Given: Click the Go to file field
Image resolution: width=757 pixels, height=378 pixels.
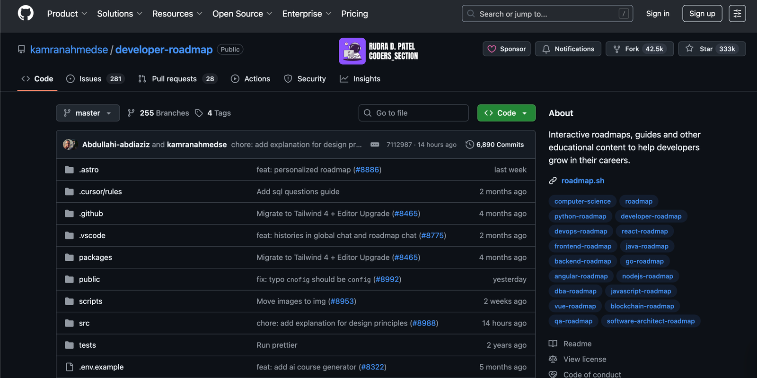Looking at the screenshot, I should point(414,113).
